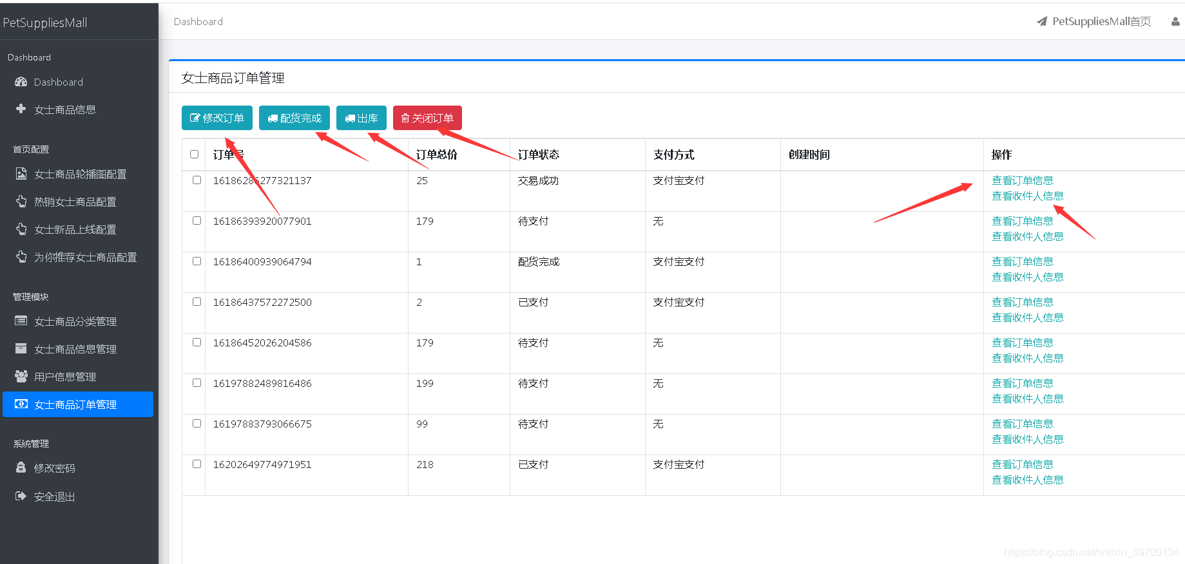Screen dimensions: 1185x564
Task: Check the box for order 16186452026204586
Action: pyautogui.click(x=197, y=343)
